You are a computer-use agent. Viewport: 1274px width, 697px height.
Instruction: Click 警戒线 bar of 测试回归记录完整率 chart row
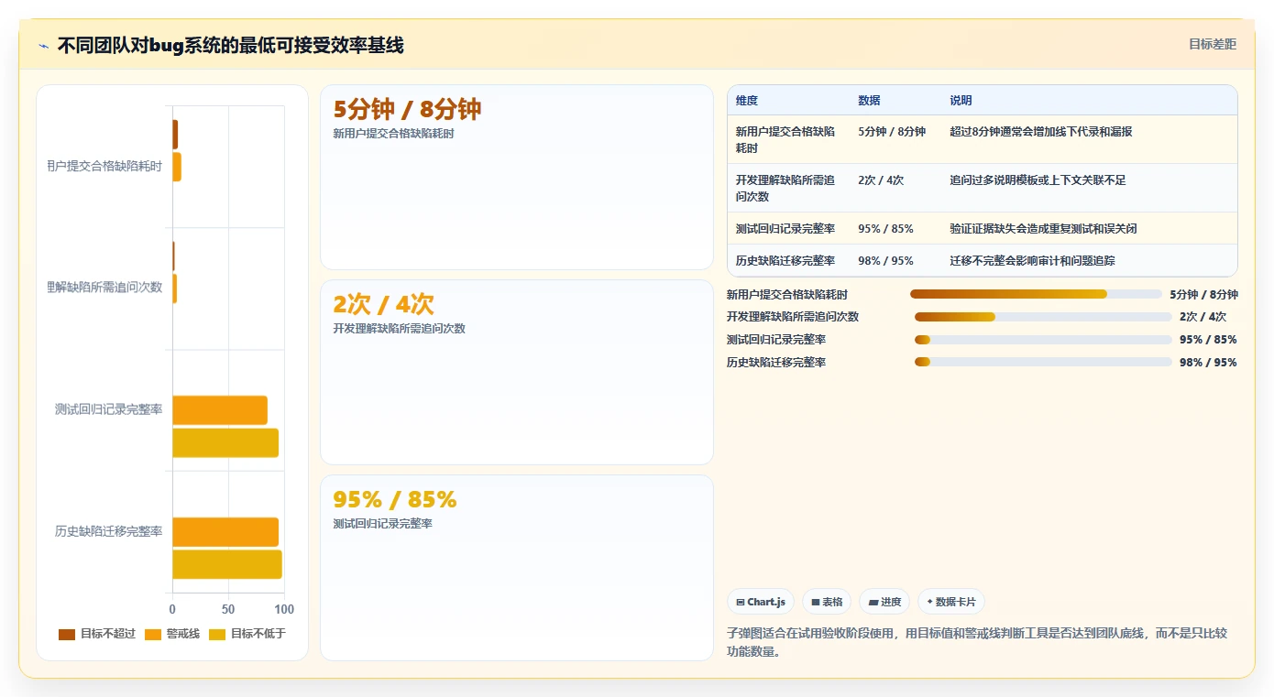(x=220, y=410)
